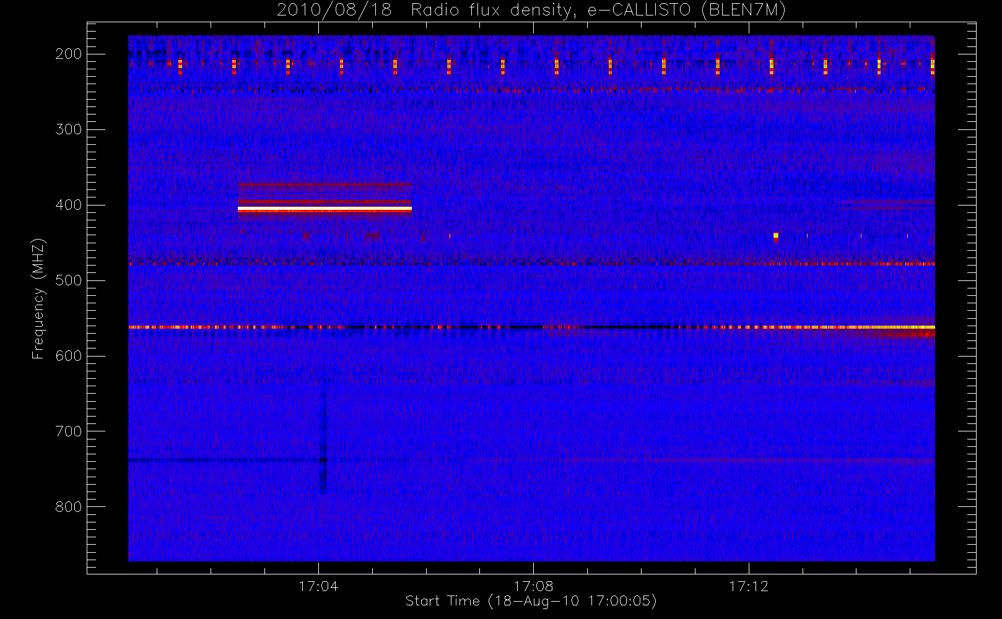The image size is (1002, 619).
Task: Click the 'Start Time (18-Aug-10 17:00:05)' x-axis label
Action: pos(531,601)
